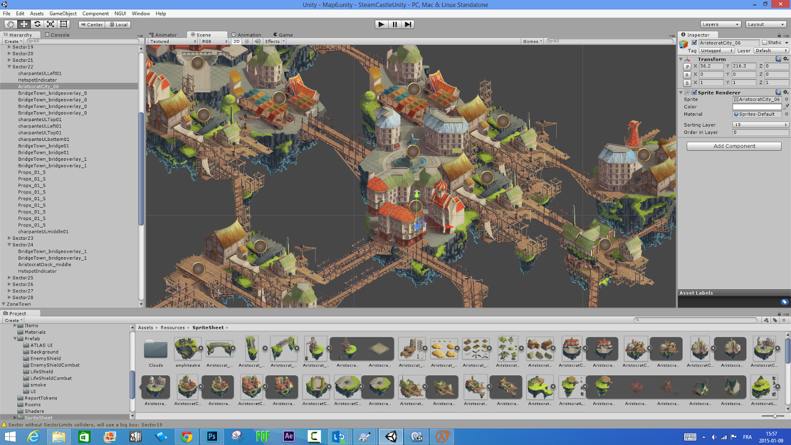791x445 pixels.
Task: Switch to the Game tab
Action: [283, 35]
